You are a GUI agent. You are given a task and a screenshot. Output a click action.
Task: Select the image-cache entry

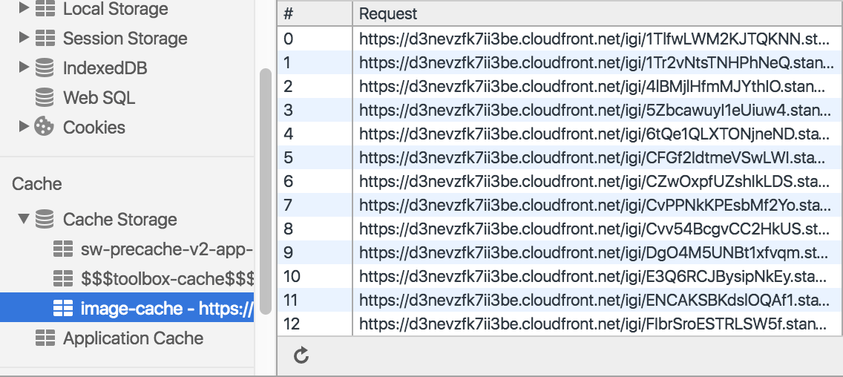pos(166,309)
